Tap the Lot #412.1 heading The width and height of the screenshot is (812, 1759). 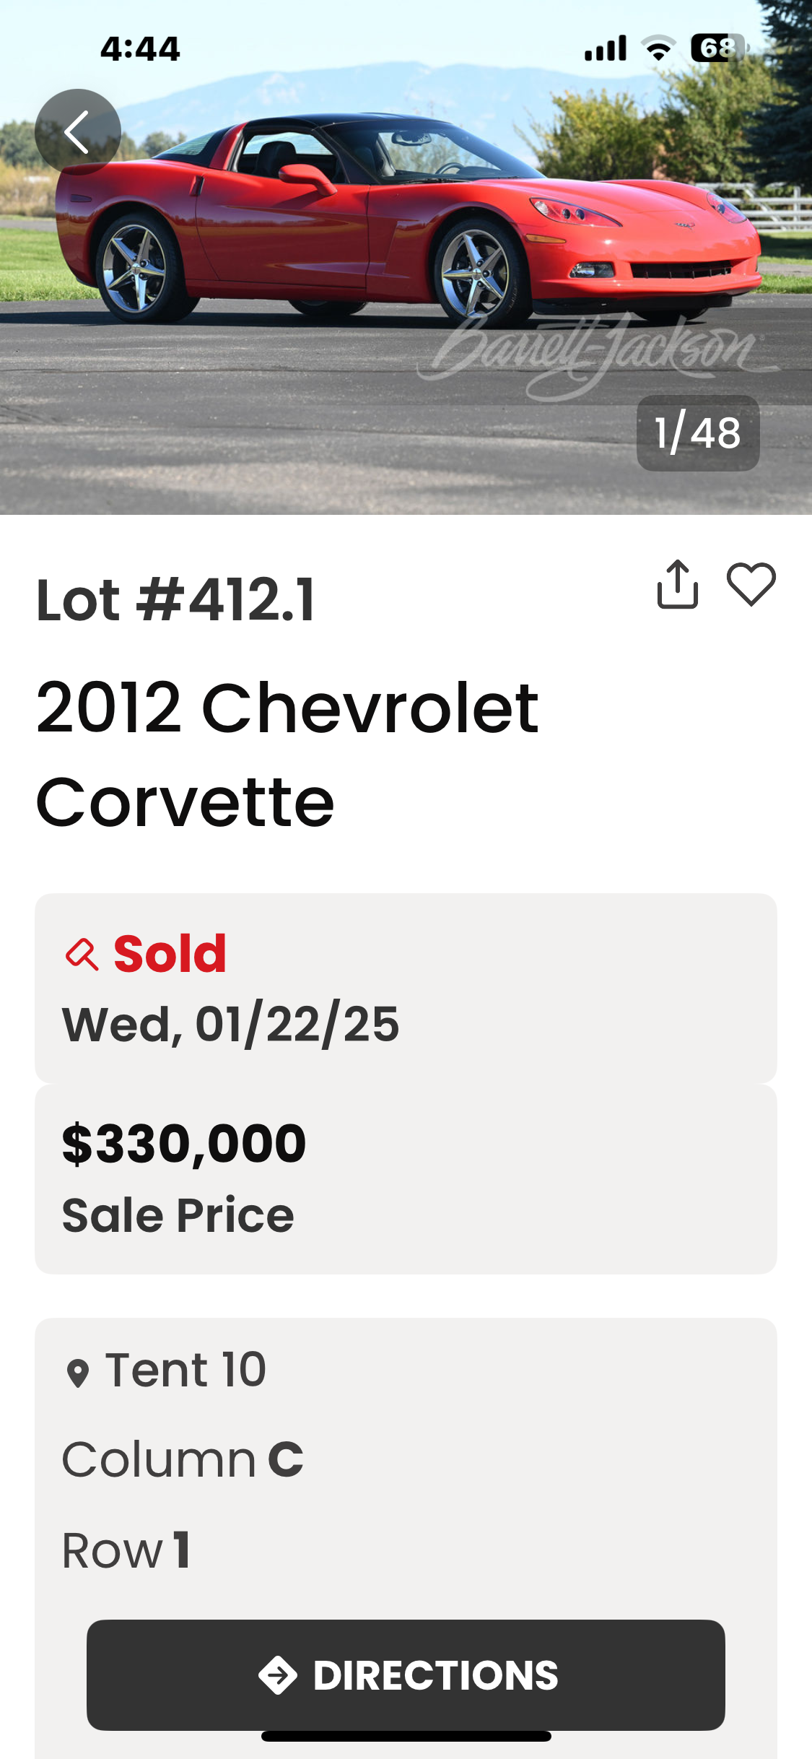point(175,600)
